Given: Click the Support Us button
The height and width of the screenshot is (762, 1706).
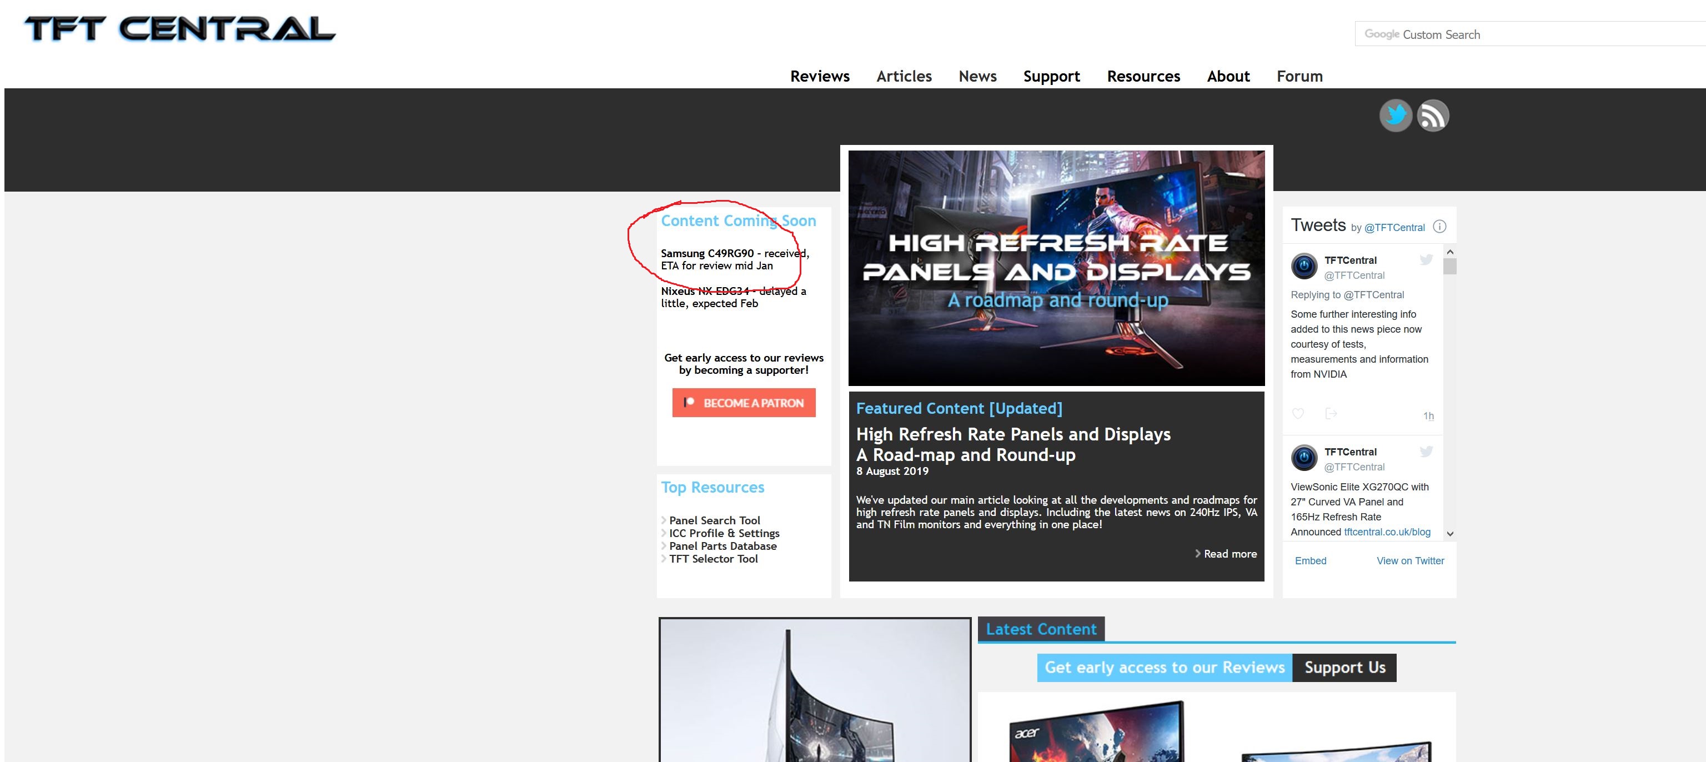Looking at the screenshot, I should [1344, 667].
